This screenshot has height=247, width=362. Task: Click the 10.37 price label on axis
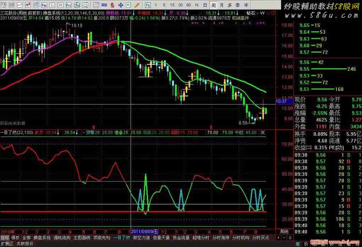(x=281, y=101)
